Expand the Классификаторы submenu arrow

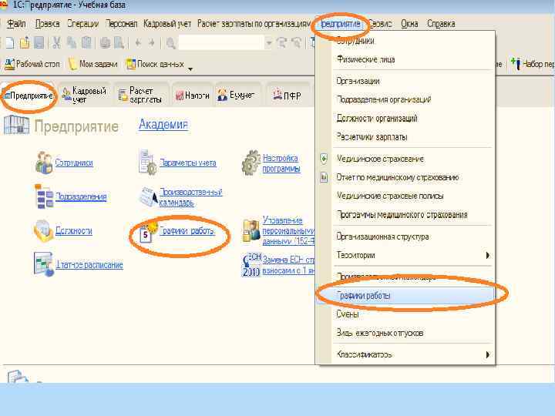(x=488, y=354)
